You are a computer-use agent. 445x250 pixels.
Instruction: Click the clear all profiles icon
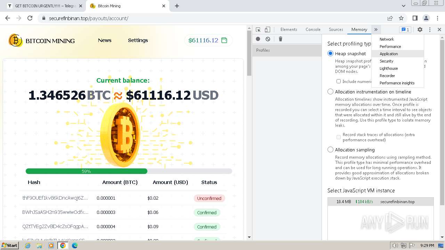click(268, 39)
